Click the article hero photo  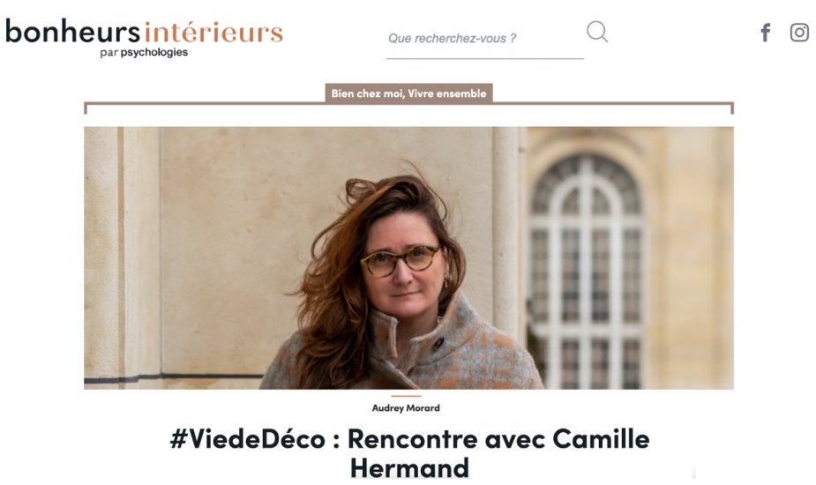[x=408, y=257]
